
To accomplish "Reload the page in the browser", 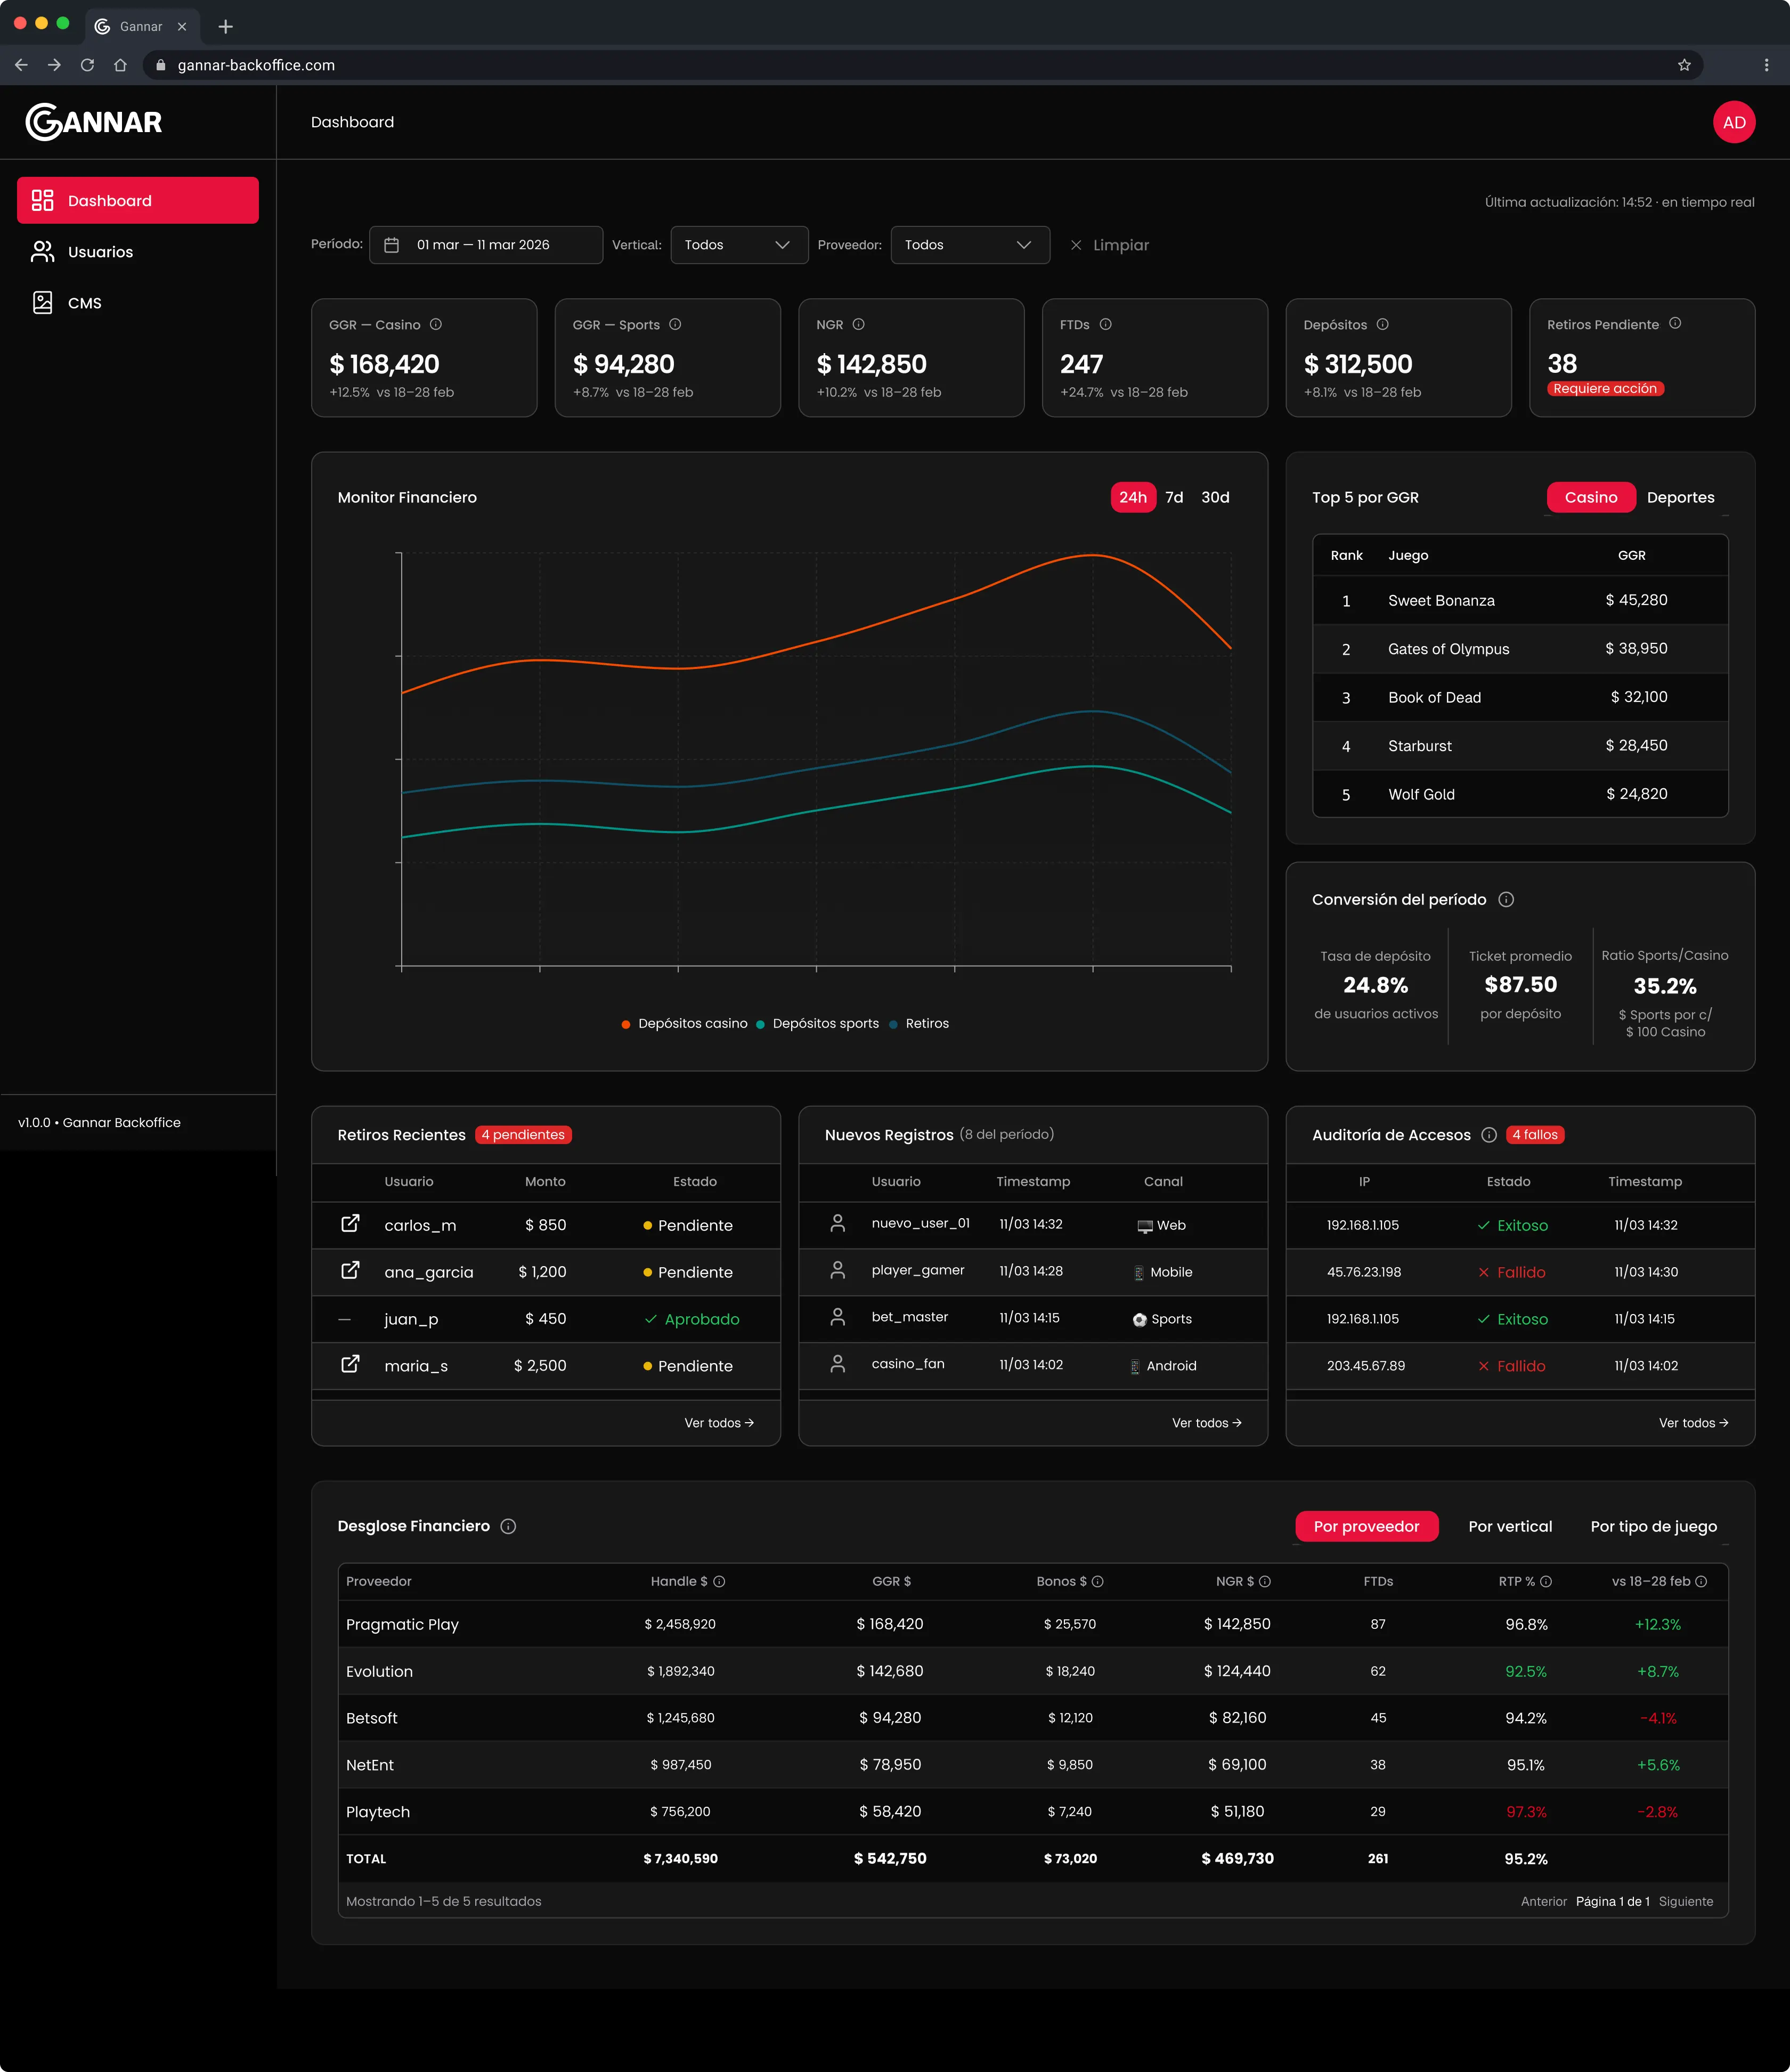I will click(87, 65).
